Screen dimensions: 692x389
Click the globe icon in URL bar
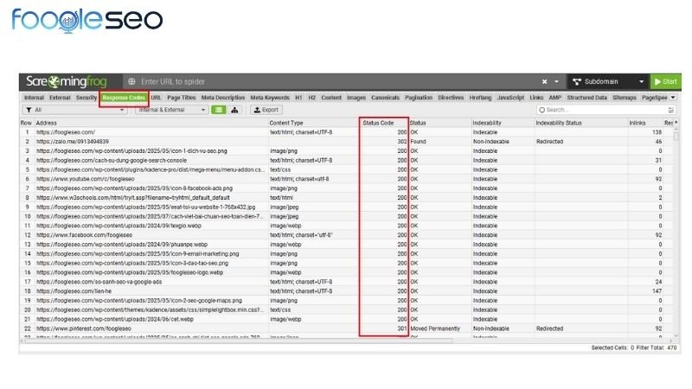[131, 81]
